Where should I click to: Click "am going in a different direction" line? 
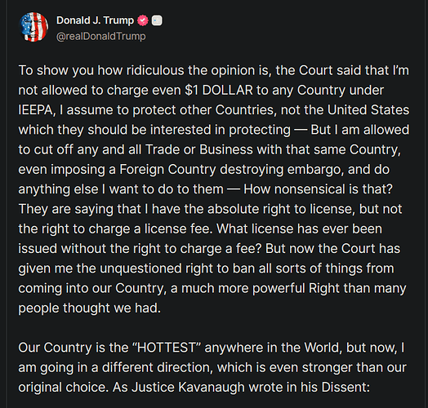[212, 368]
